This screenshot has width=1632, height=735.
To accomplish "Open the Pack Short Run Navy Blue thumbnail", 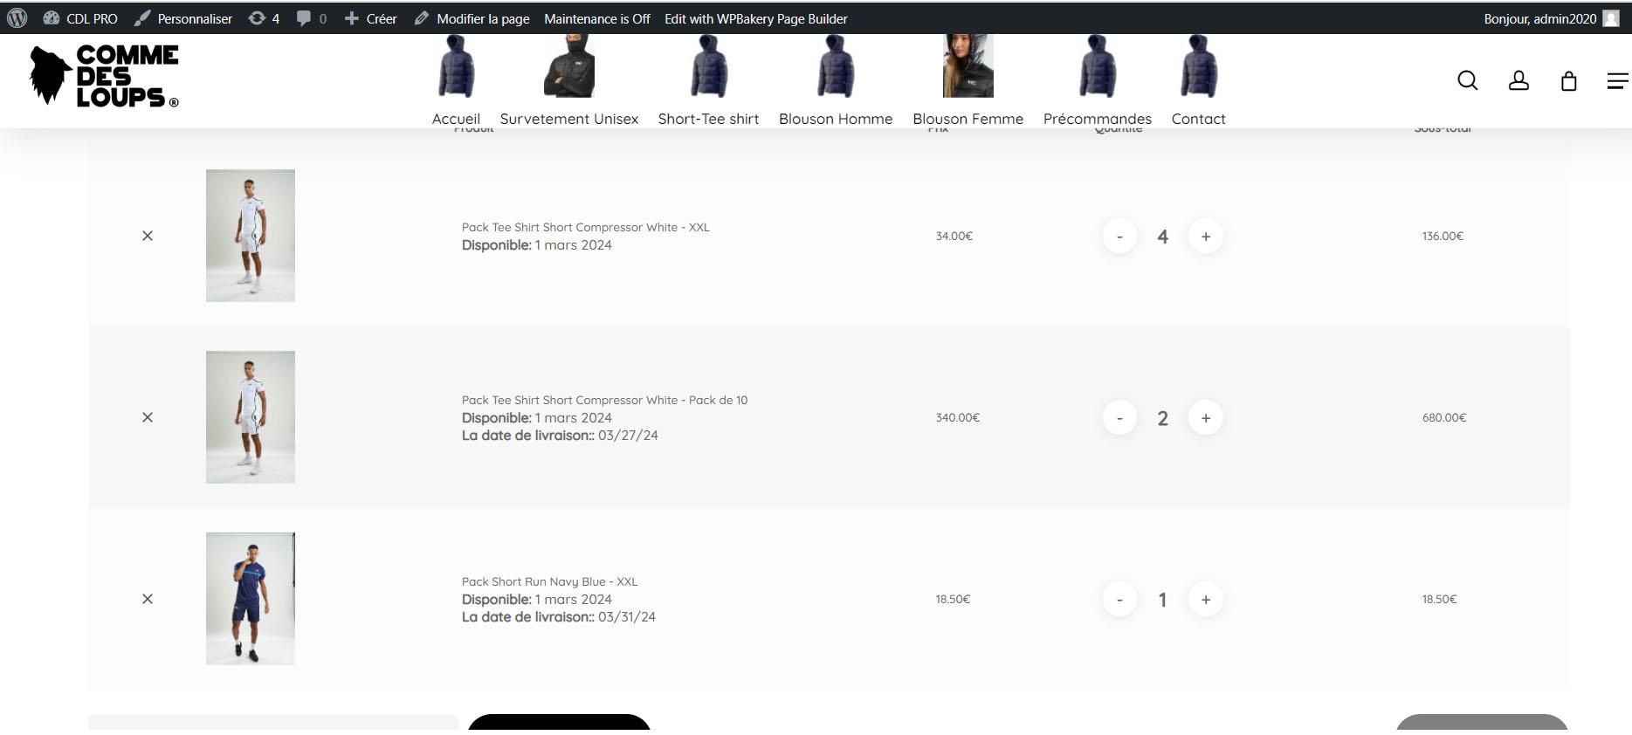I will (251, 599).
